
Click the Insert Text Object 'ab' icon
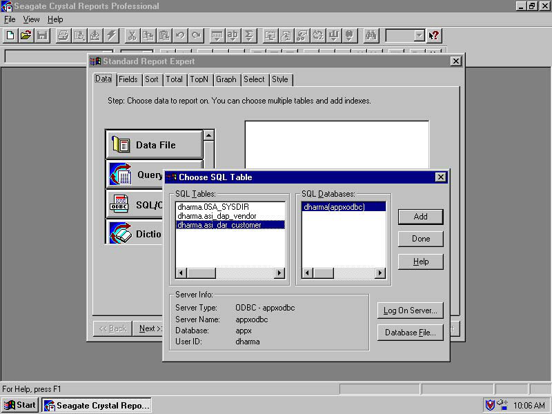pos(233,36)
